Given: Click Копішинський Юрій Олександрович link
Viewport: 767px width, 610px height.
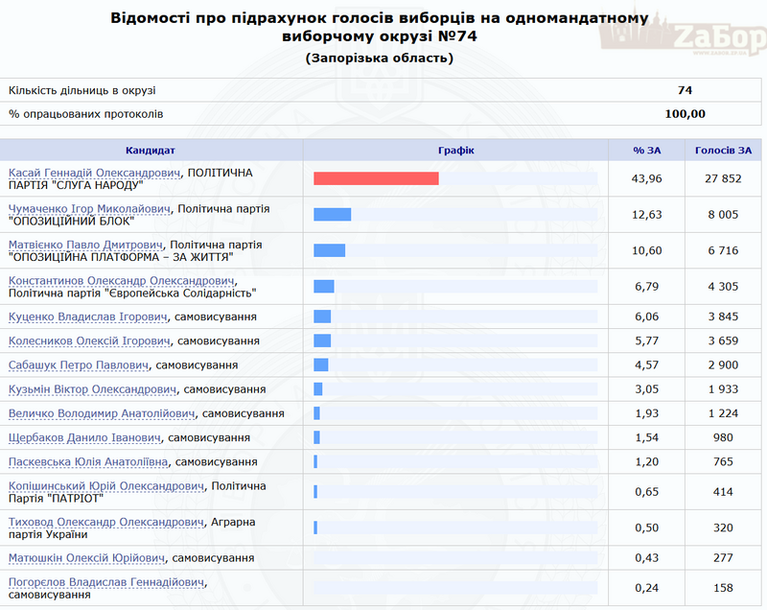Looking at the screenshot, I should pos(105,485).
